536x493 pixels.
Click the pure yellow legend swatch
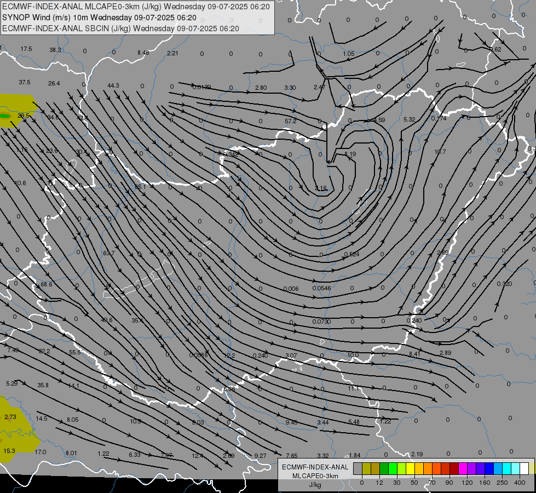[411, 468]
